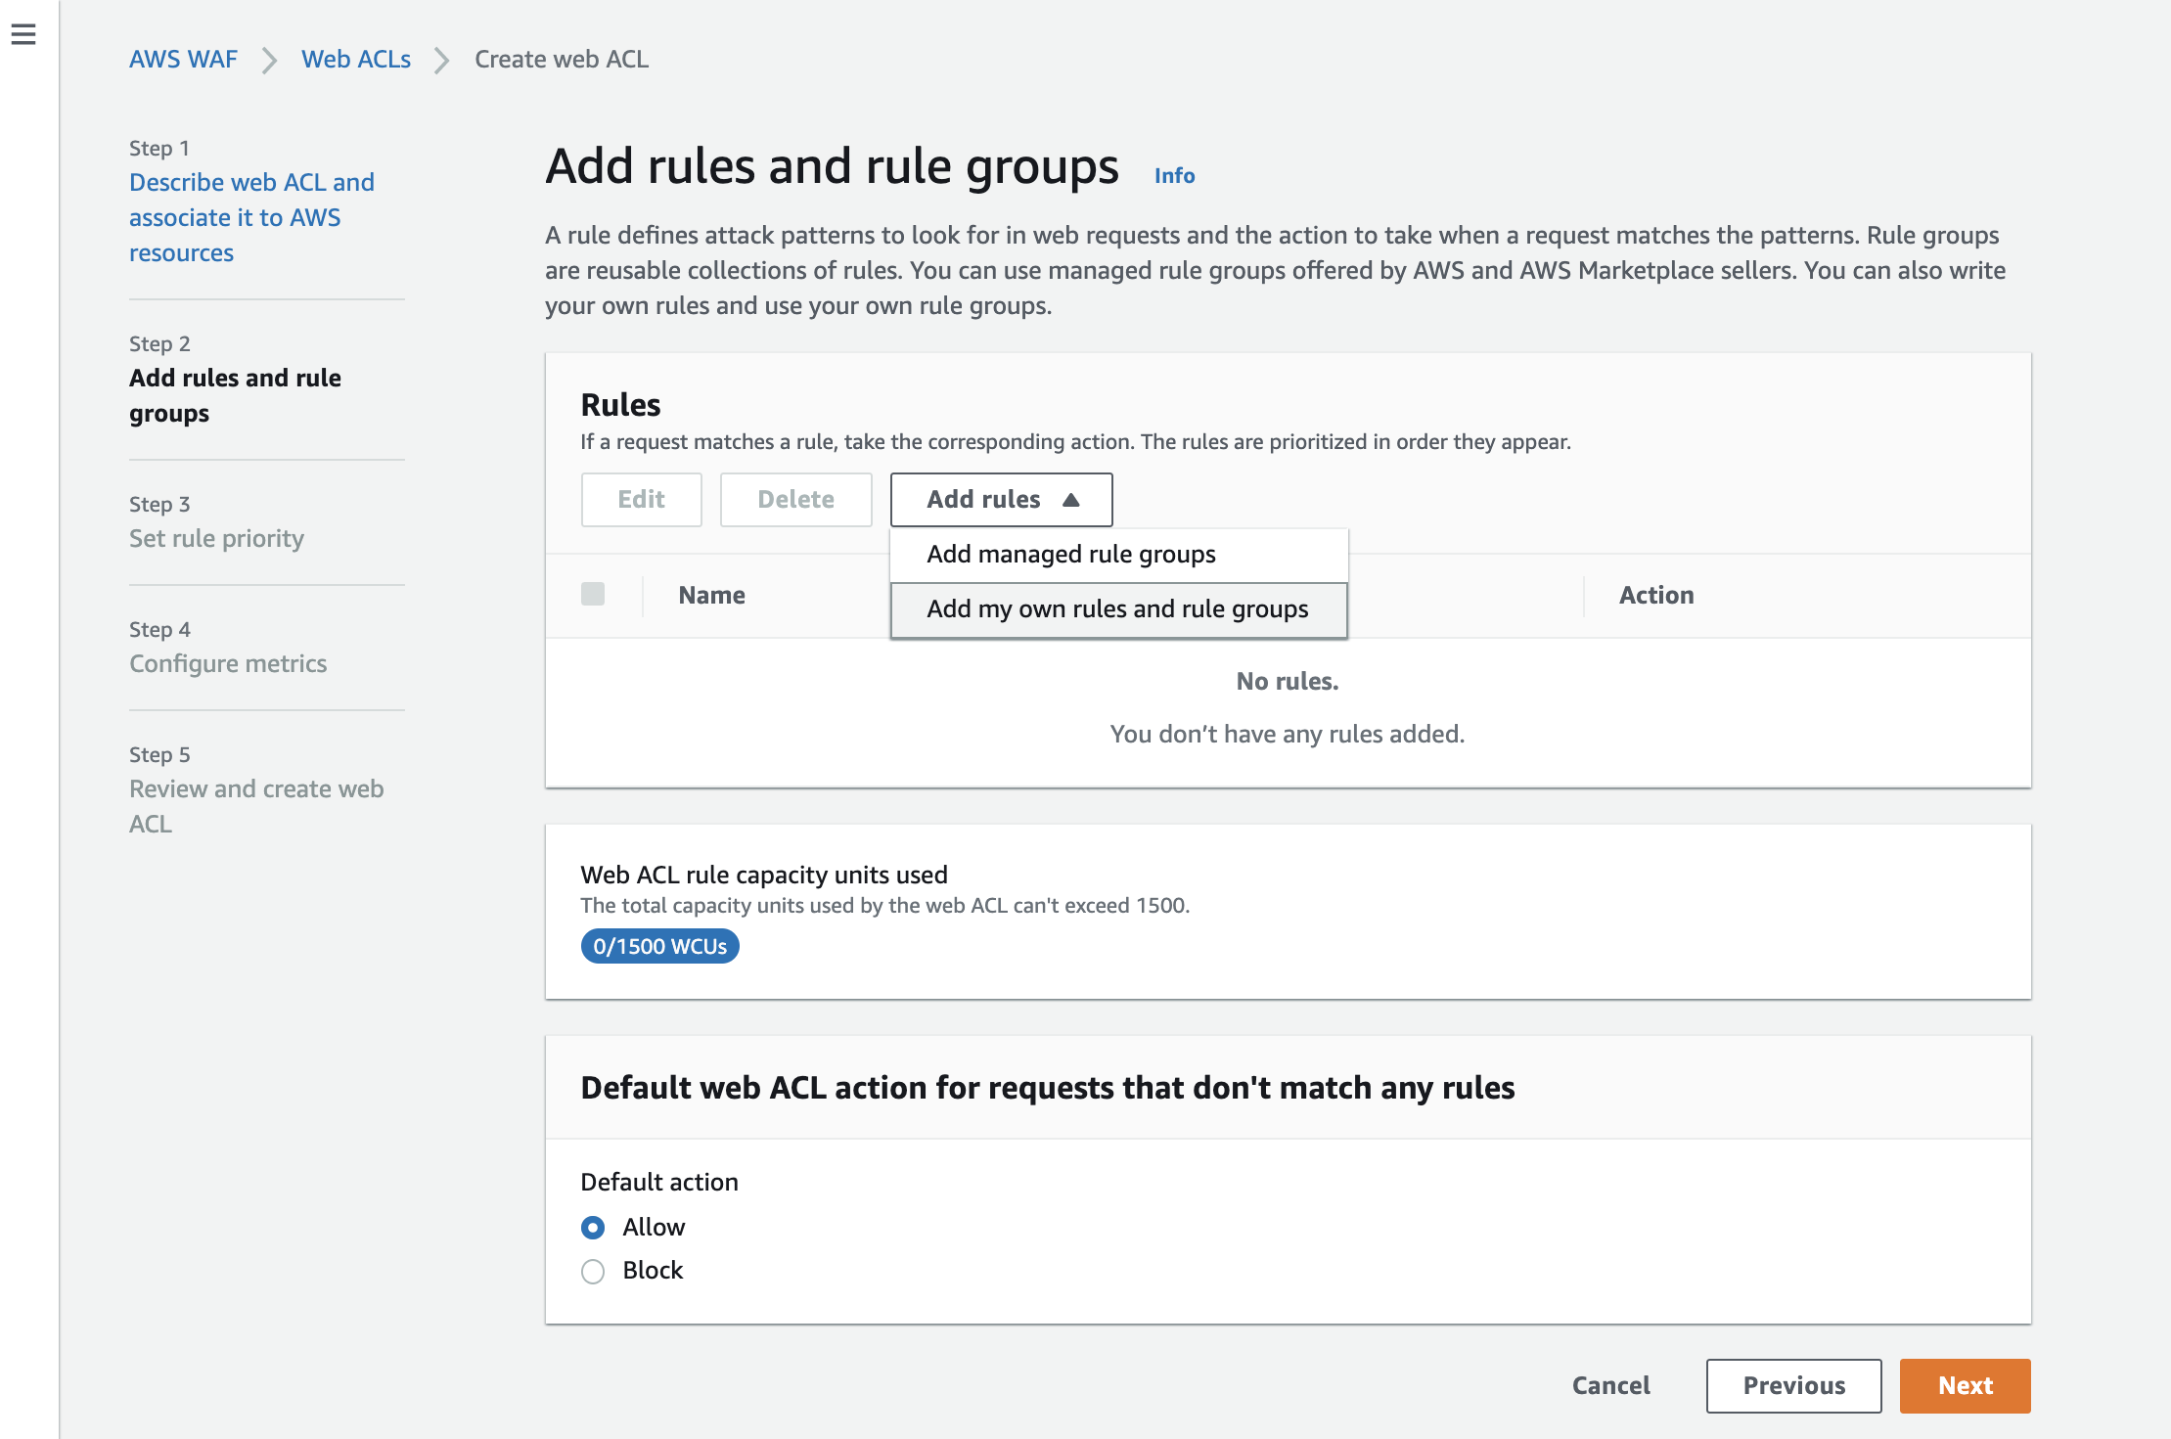Click the Info link beside the heading
The width and height of the screenshot is (2171, 1439).
point(1174,176)
